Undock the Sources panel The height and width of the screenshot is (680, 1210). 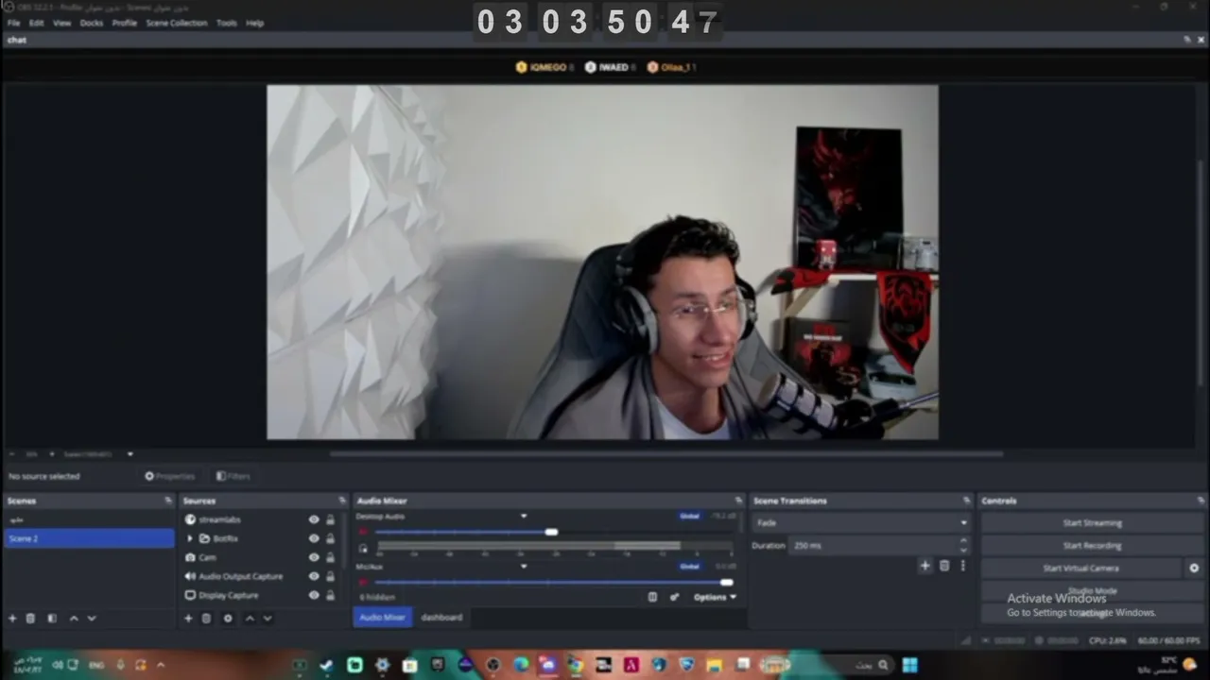[342, 501]
